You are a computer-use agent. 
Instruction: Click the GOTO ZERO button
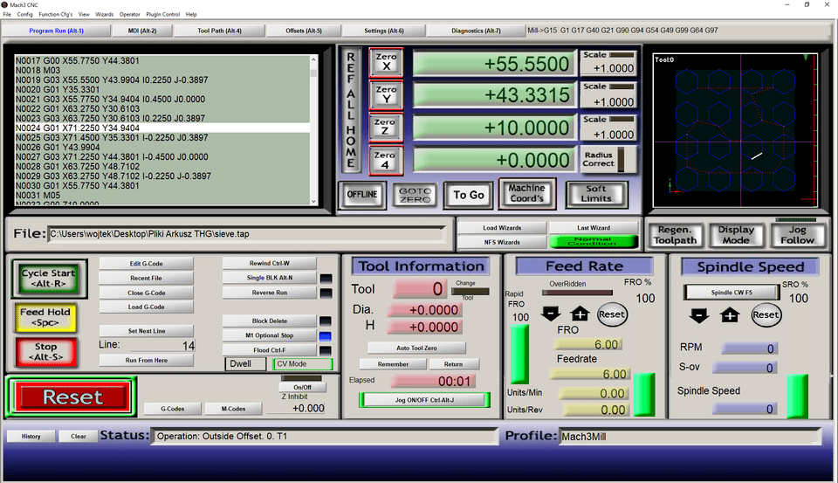(x=415, y=196)
